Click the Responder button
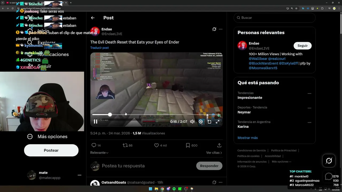 click(x=209, y=166)
